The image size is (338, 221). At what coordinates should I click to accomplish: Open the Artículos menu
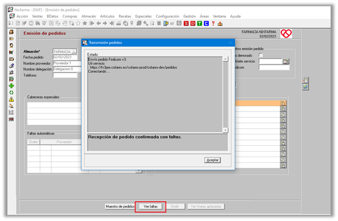pos(107,17)
